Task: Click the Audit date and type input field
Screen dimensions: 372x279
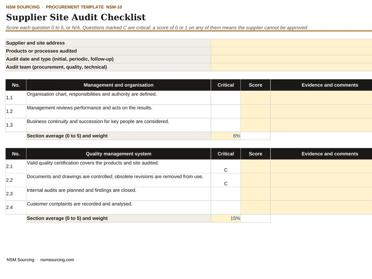Action: (x=291, y=59)
